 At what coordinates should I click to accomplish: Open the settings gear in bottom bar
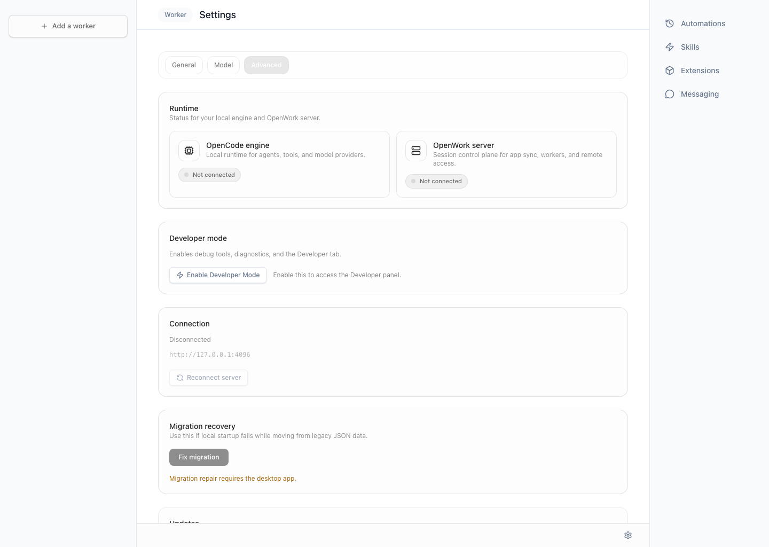(x=628, y=535)
